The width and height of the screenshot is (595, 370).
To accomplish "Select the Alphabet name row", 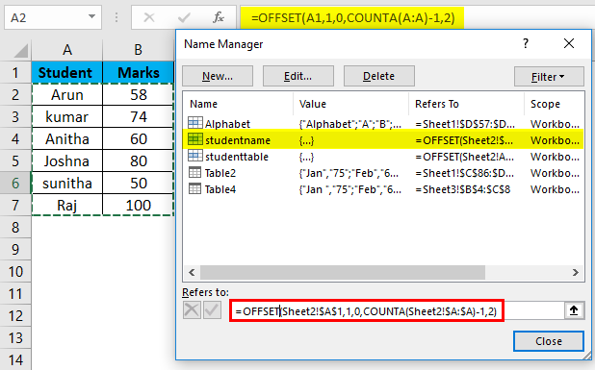I will point(383,124).
